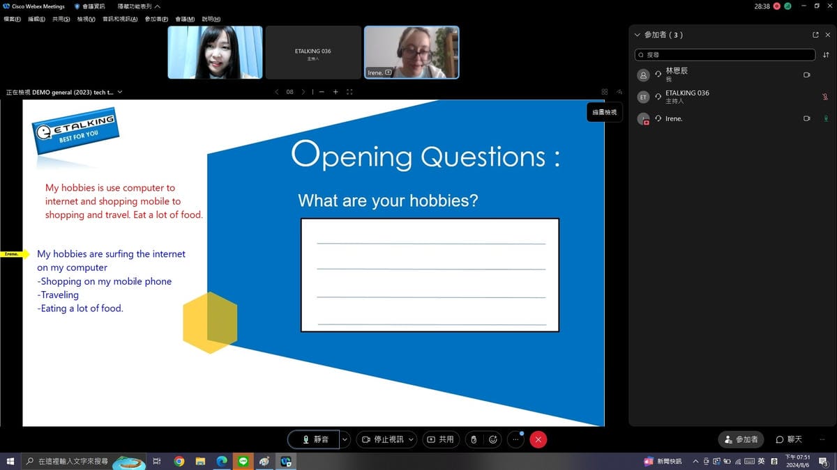Click the raise hand gesture icon

474,439
